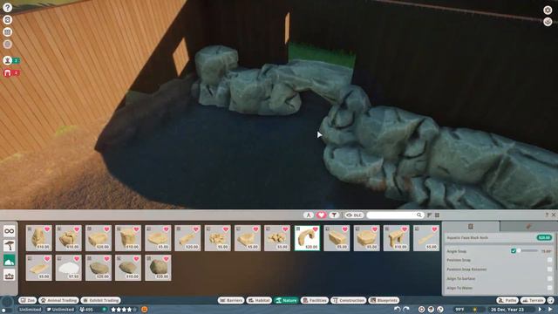The height and width of the screenshot is (314, 558).
Task: Select the table-shaped rock thumbnail
Action: (396, 238)
